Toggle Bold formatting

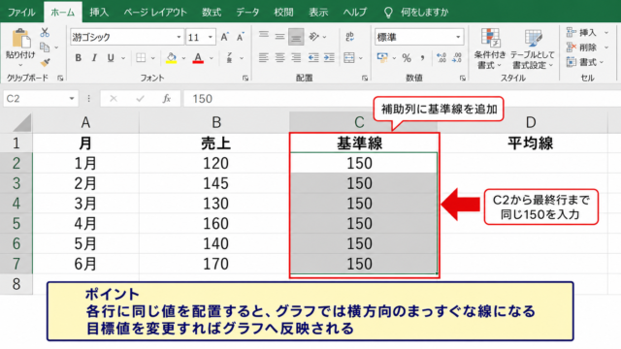pyautogui.click(x=78, y=58)
